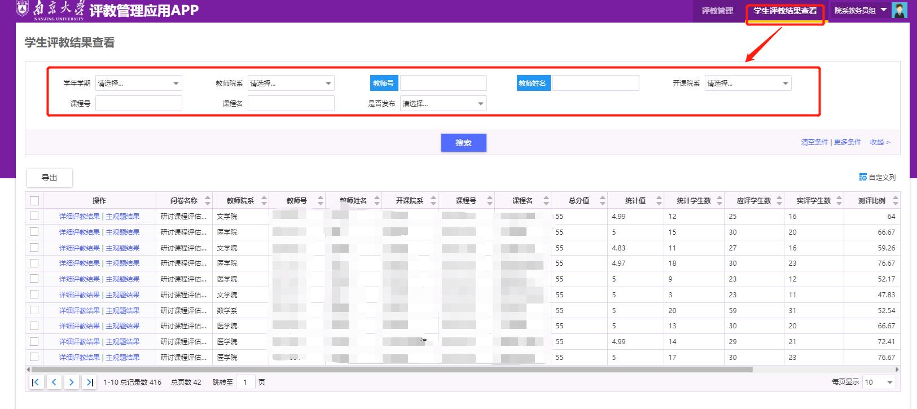Open 详细评教结果 for the 测评比例 64 row

click(80, 217)
